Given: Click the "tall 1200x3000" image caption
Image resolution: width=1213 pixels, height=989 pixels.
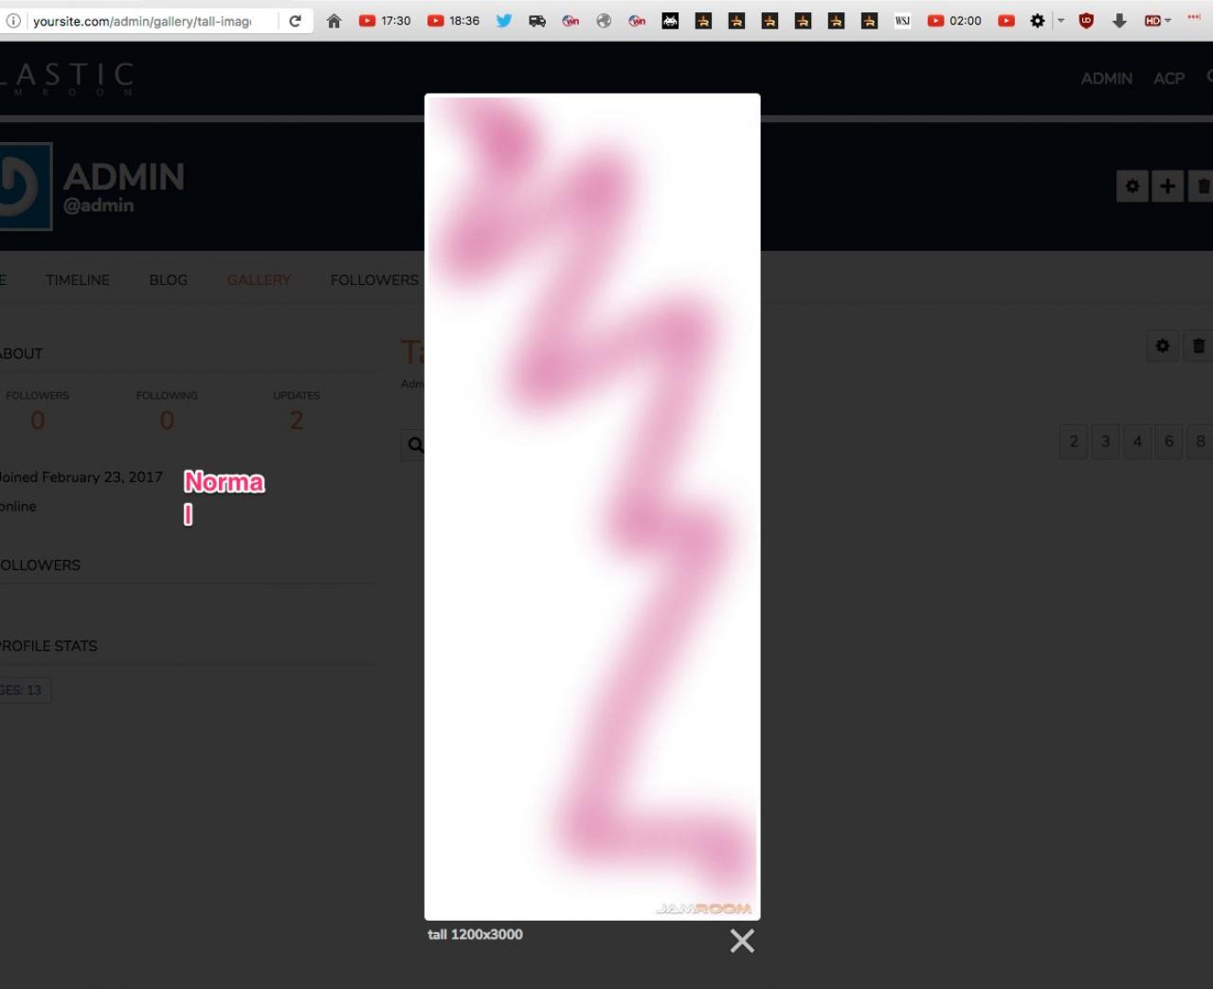Looking at the screenshot, I should (x=475, y=934).
